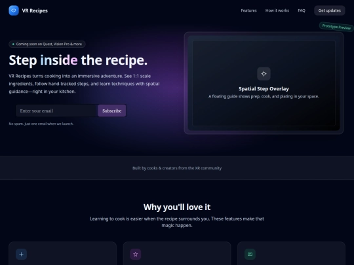Click the Coming soon on Quest badge
This screenshot has width=354, height=265.
pos(47,44)
